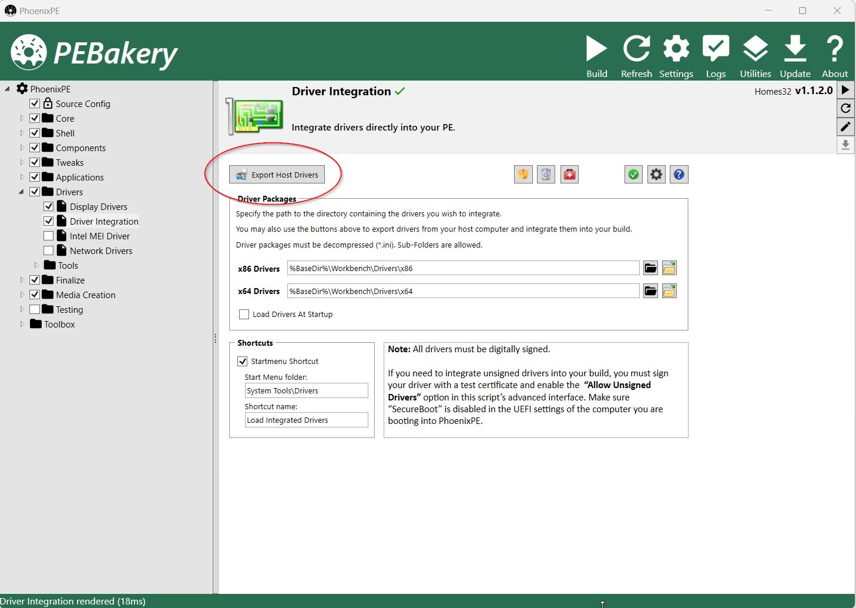
Task: Run the Driver Integration script with the play icon
Action: [845, 90]
